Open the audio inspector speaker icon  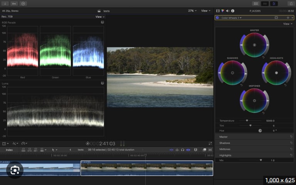click(228, 11)
